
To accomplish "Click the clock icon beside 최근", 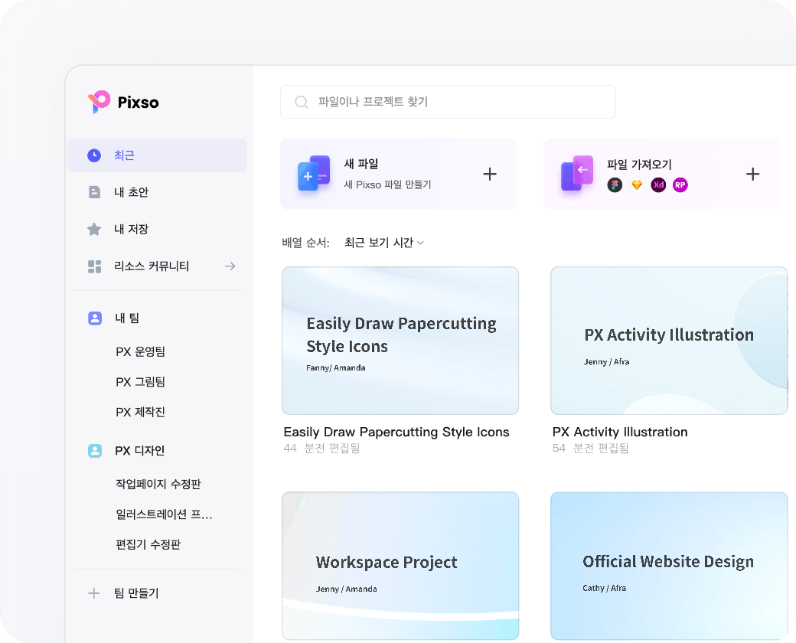I will coord(94,155).
